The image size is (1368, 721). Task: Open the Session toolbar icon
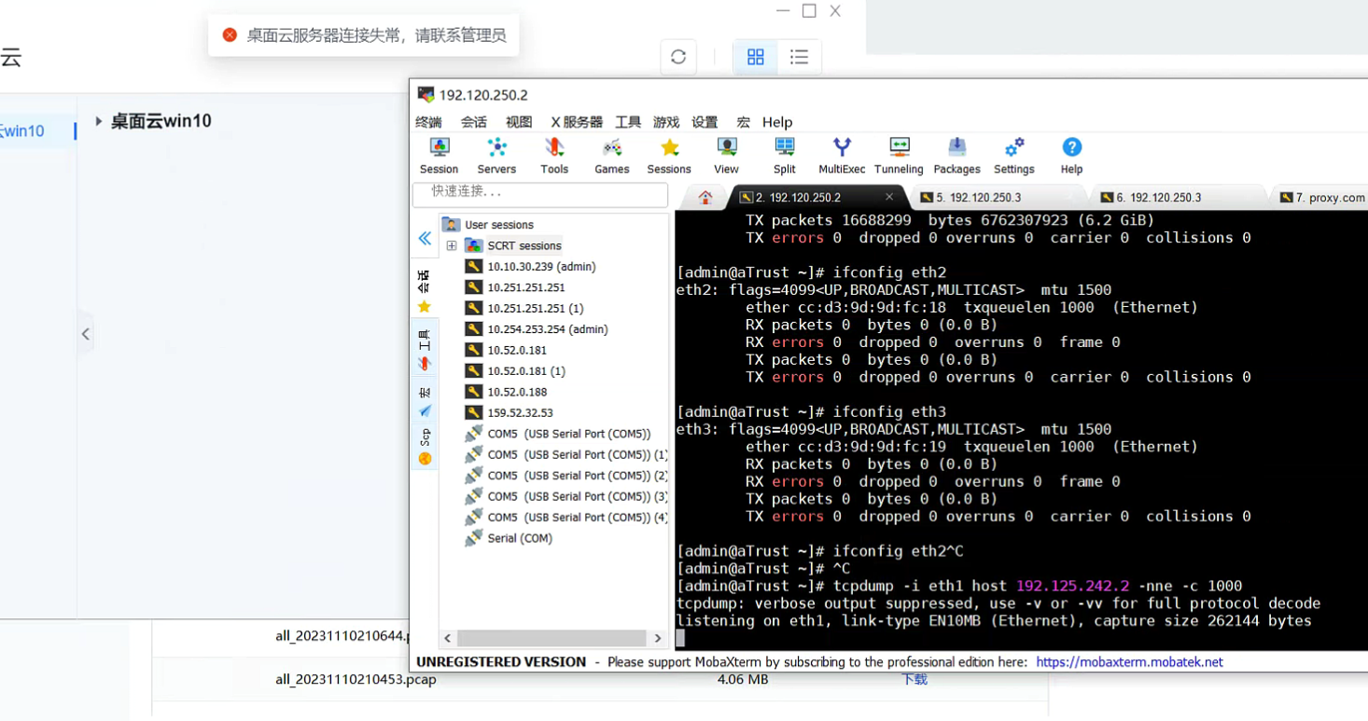click(439, 156)
